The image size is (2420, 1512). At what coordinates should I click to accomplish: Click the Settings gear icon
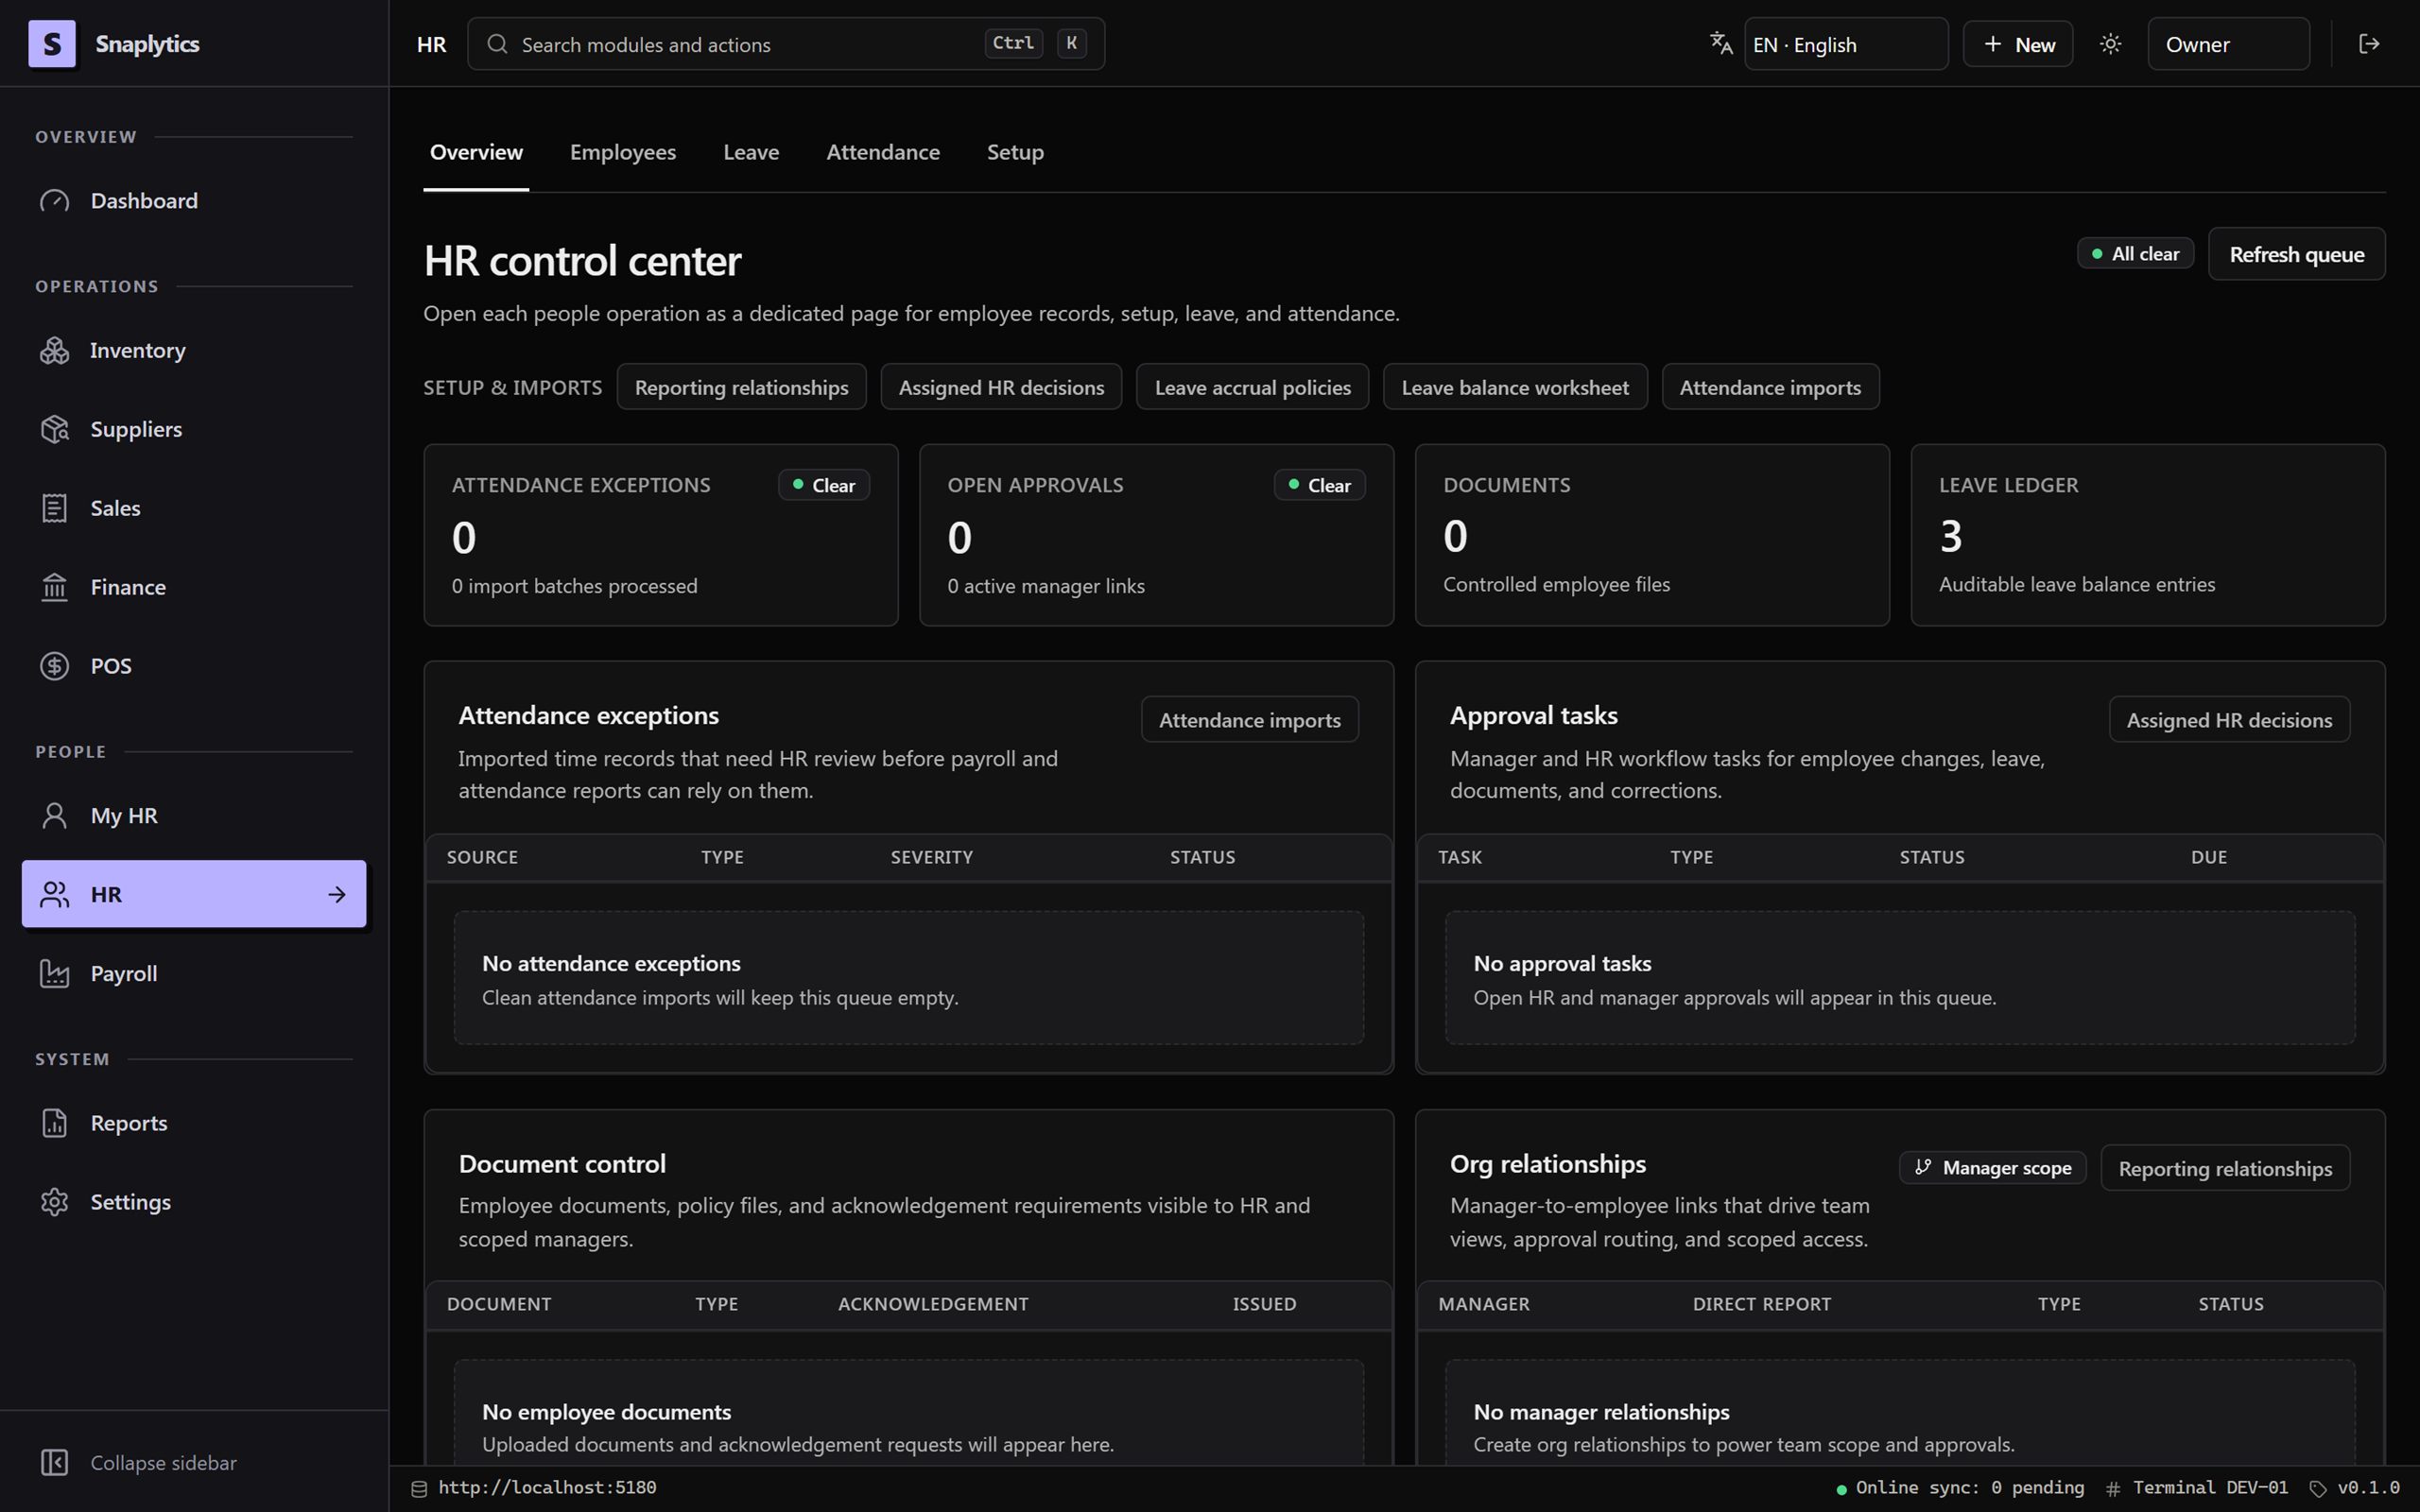coord(55,1202)
